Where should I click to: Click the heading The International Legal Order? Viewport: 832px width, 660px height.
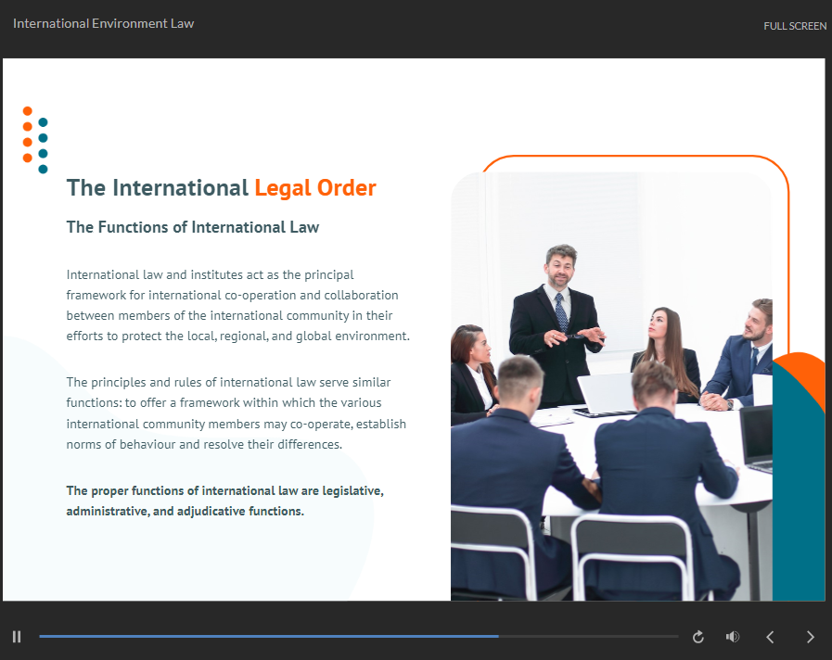(x=222, y=188)
